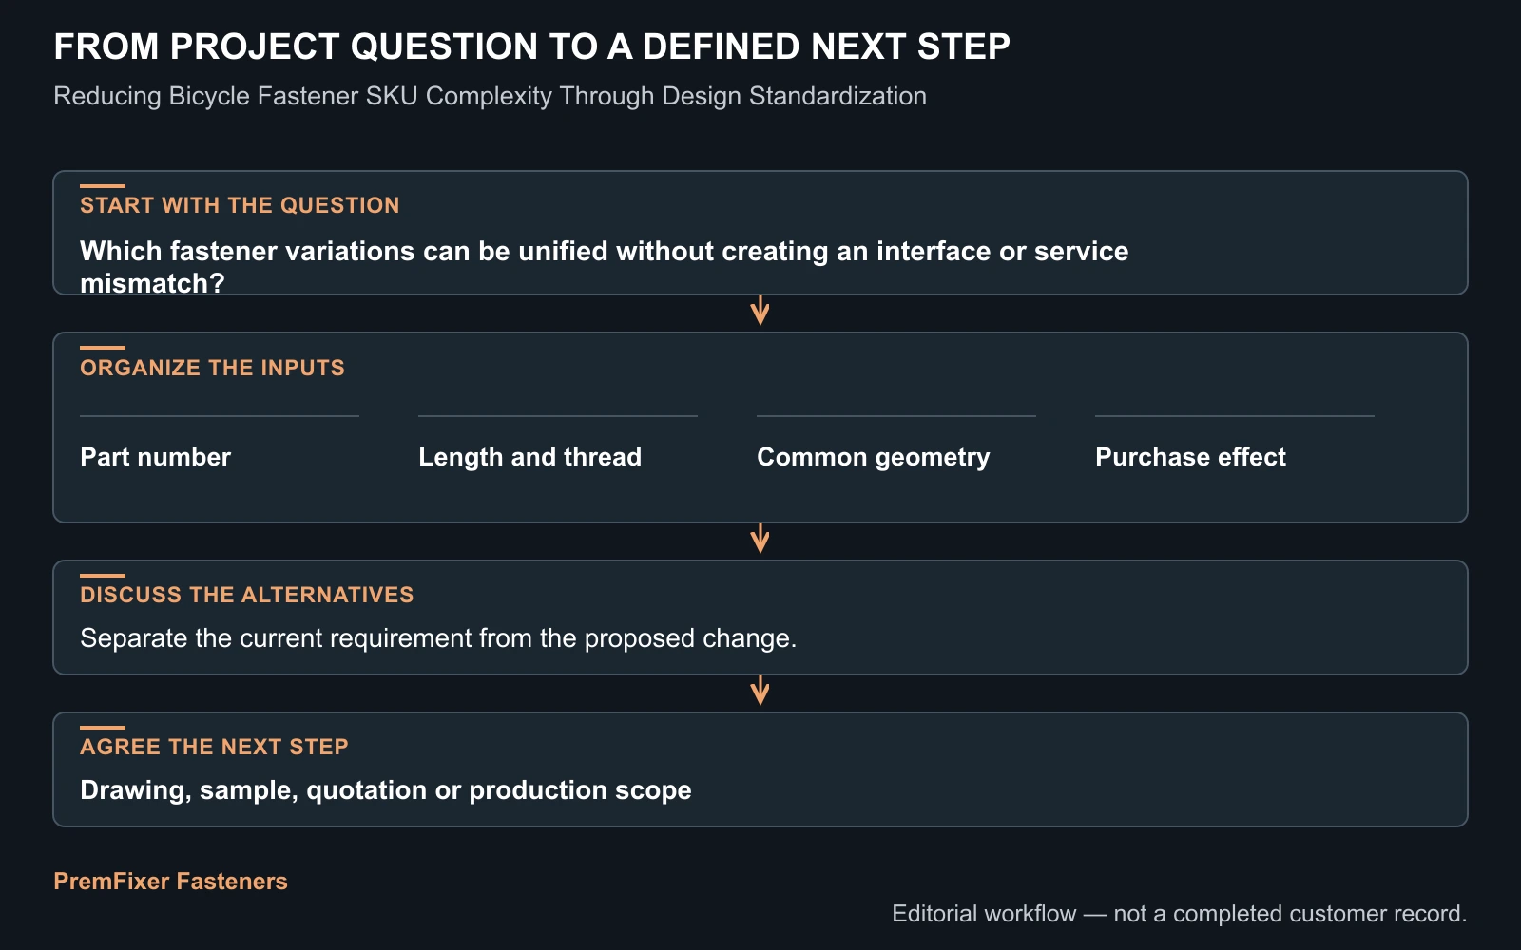Click the arrow below Organize the Inputs box
The width and height of the screenshot is (1521, 950).
[760, 539]
